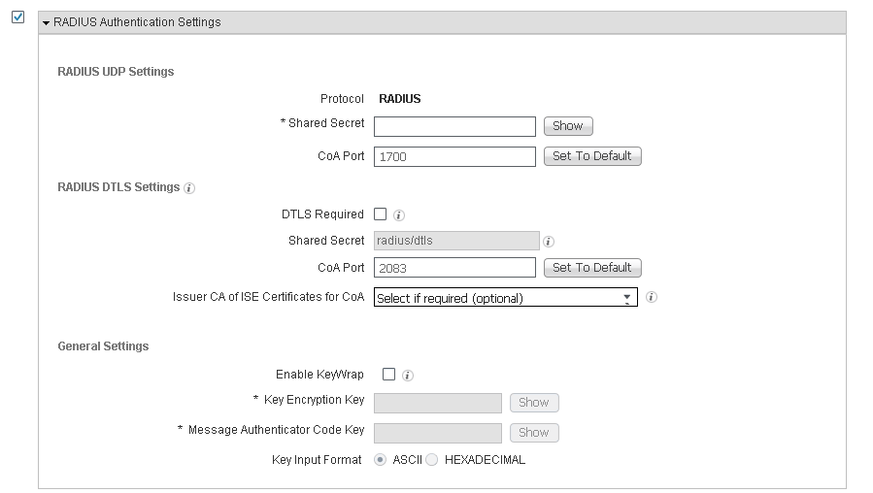
Task: Collapse the RADIUS Authentication Settings section
Action: tap(46, 22)
